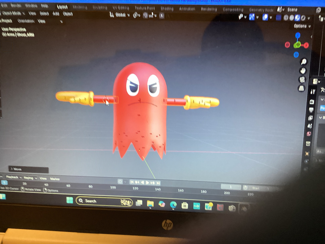Open the scene browse icon dropdown
Screen dimensions: 325x244
coord(281,9)
